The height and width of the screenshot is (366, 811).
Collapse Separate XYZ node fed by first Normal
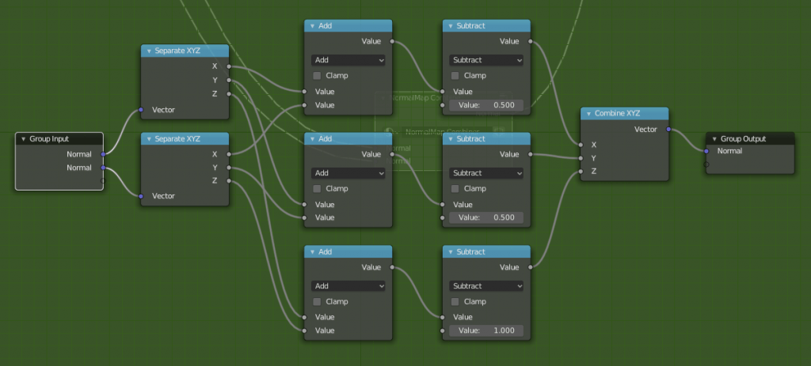click(149, 51)
